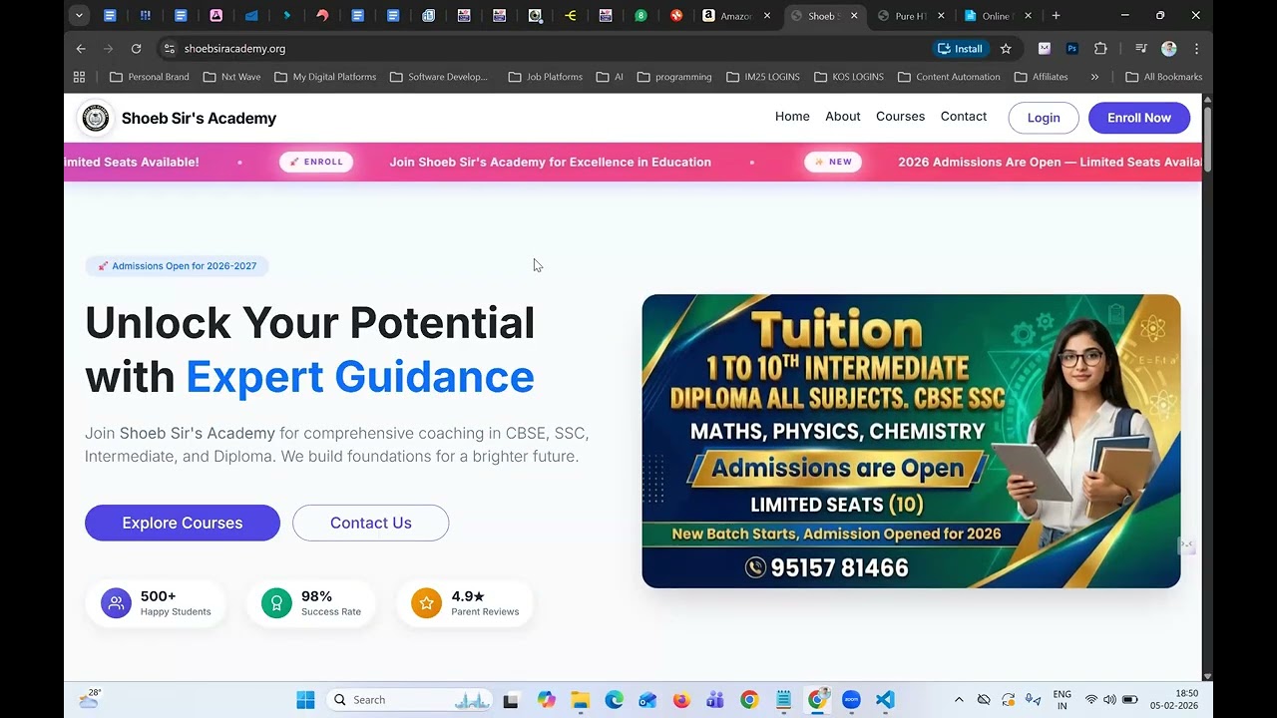Click the Windows Start button
This screenshot has width=1277, height=718.
(x=305, y=700)
